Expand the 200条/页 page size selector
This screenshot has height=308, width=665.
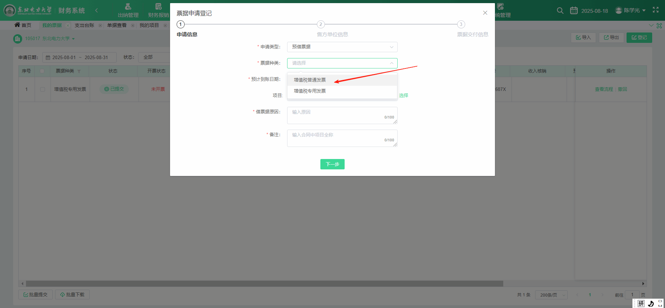(x=551, y=295)
